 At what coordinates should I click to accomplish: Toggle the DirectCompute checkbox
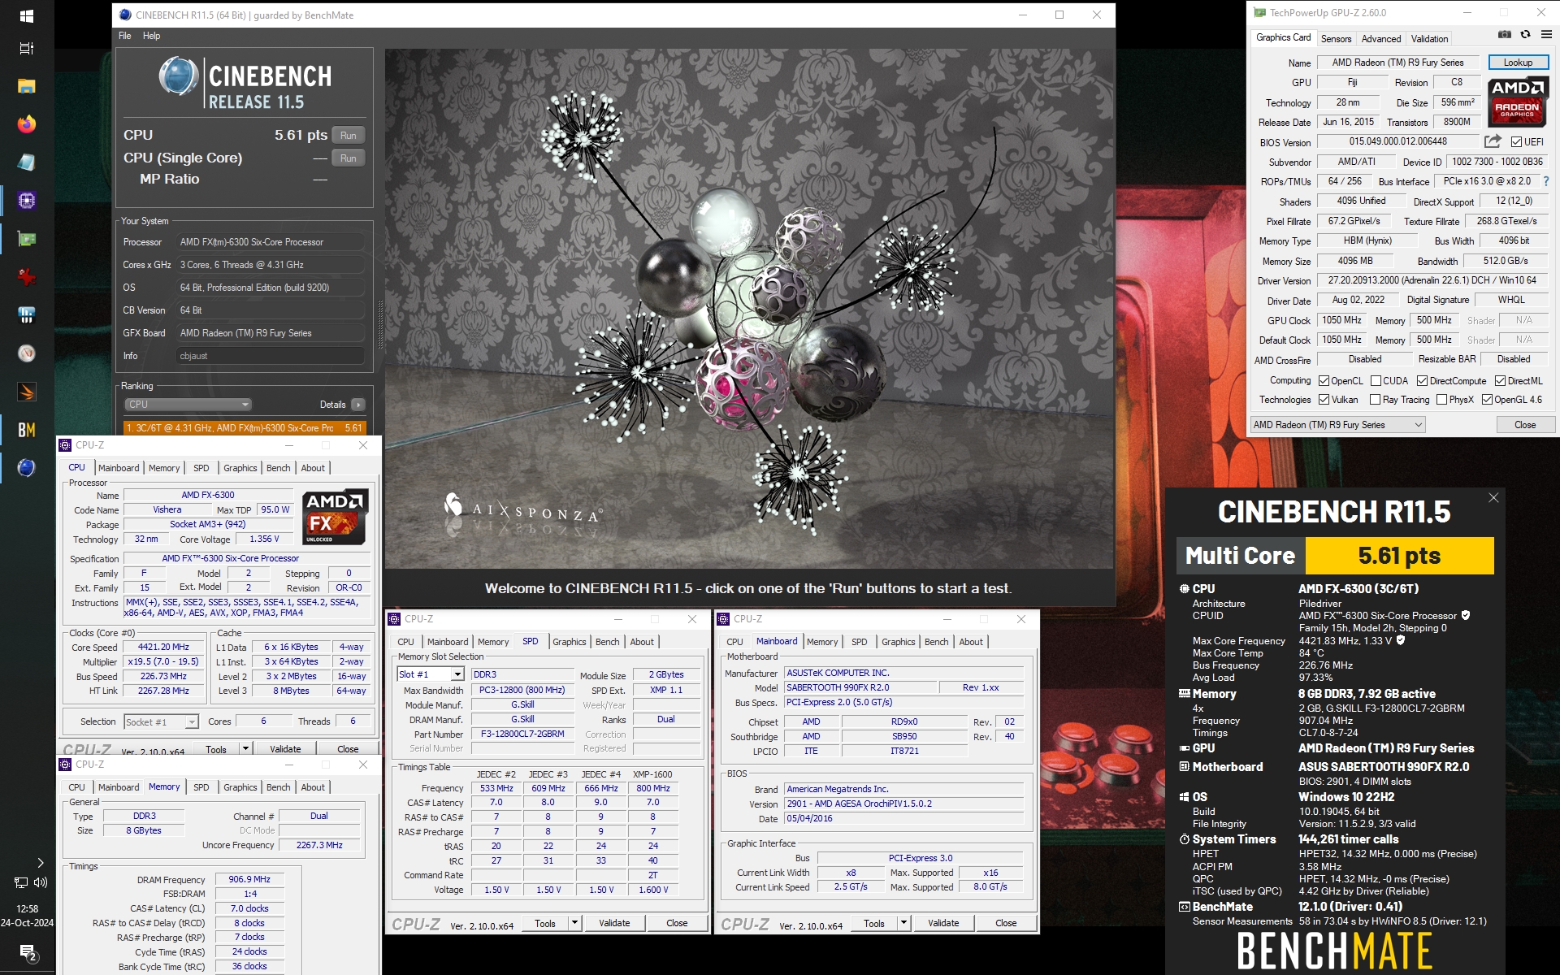tap(1422, 381)
